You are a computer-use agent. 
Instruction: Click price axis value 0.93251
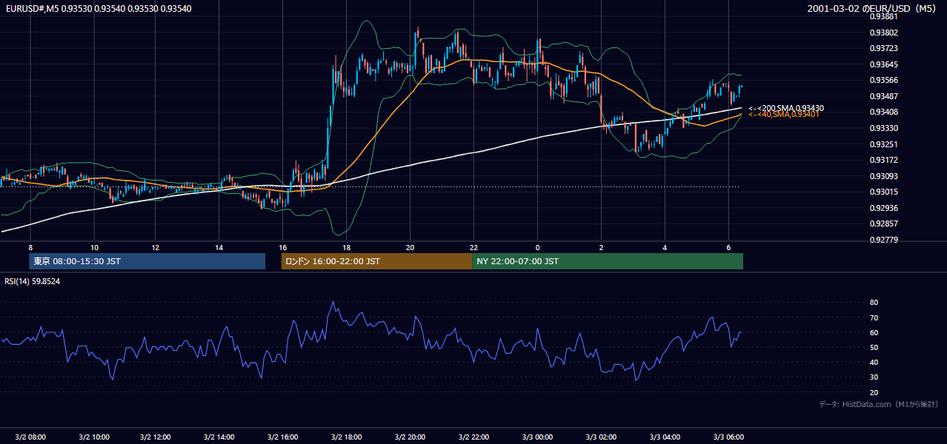[x=884, y=144]
